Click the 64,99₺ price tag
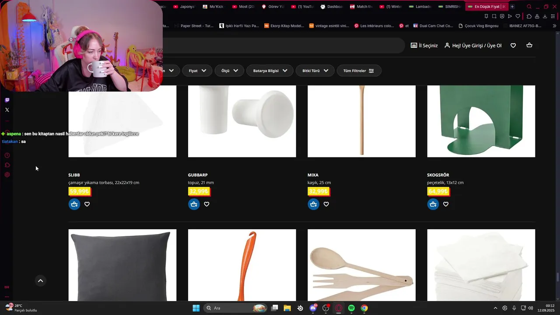 pyautogui.click(x=438, y=191)
